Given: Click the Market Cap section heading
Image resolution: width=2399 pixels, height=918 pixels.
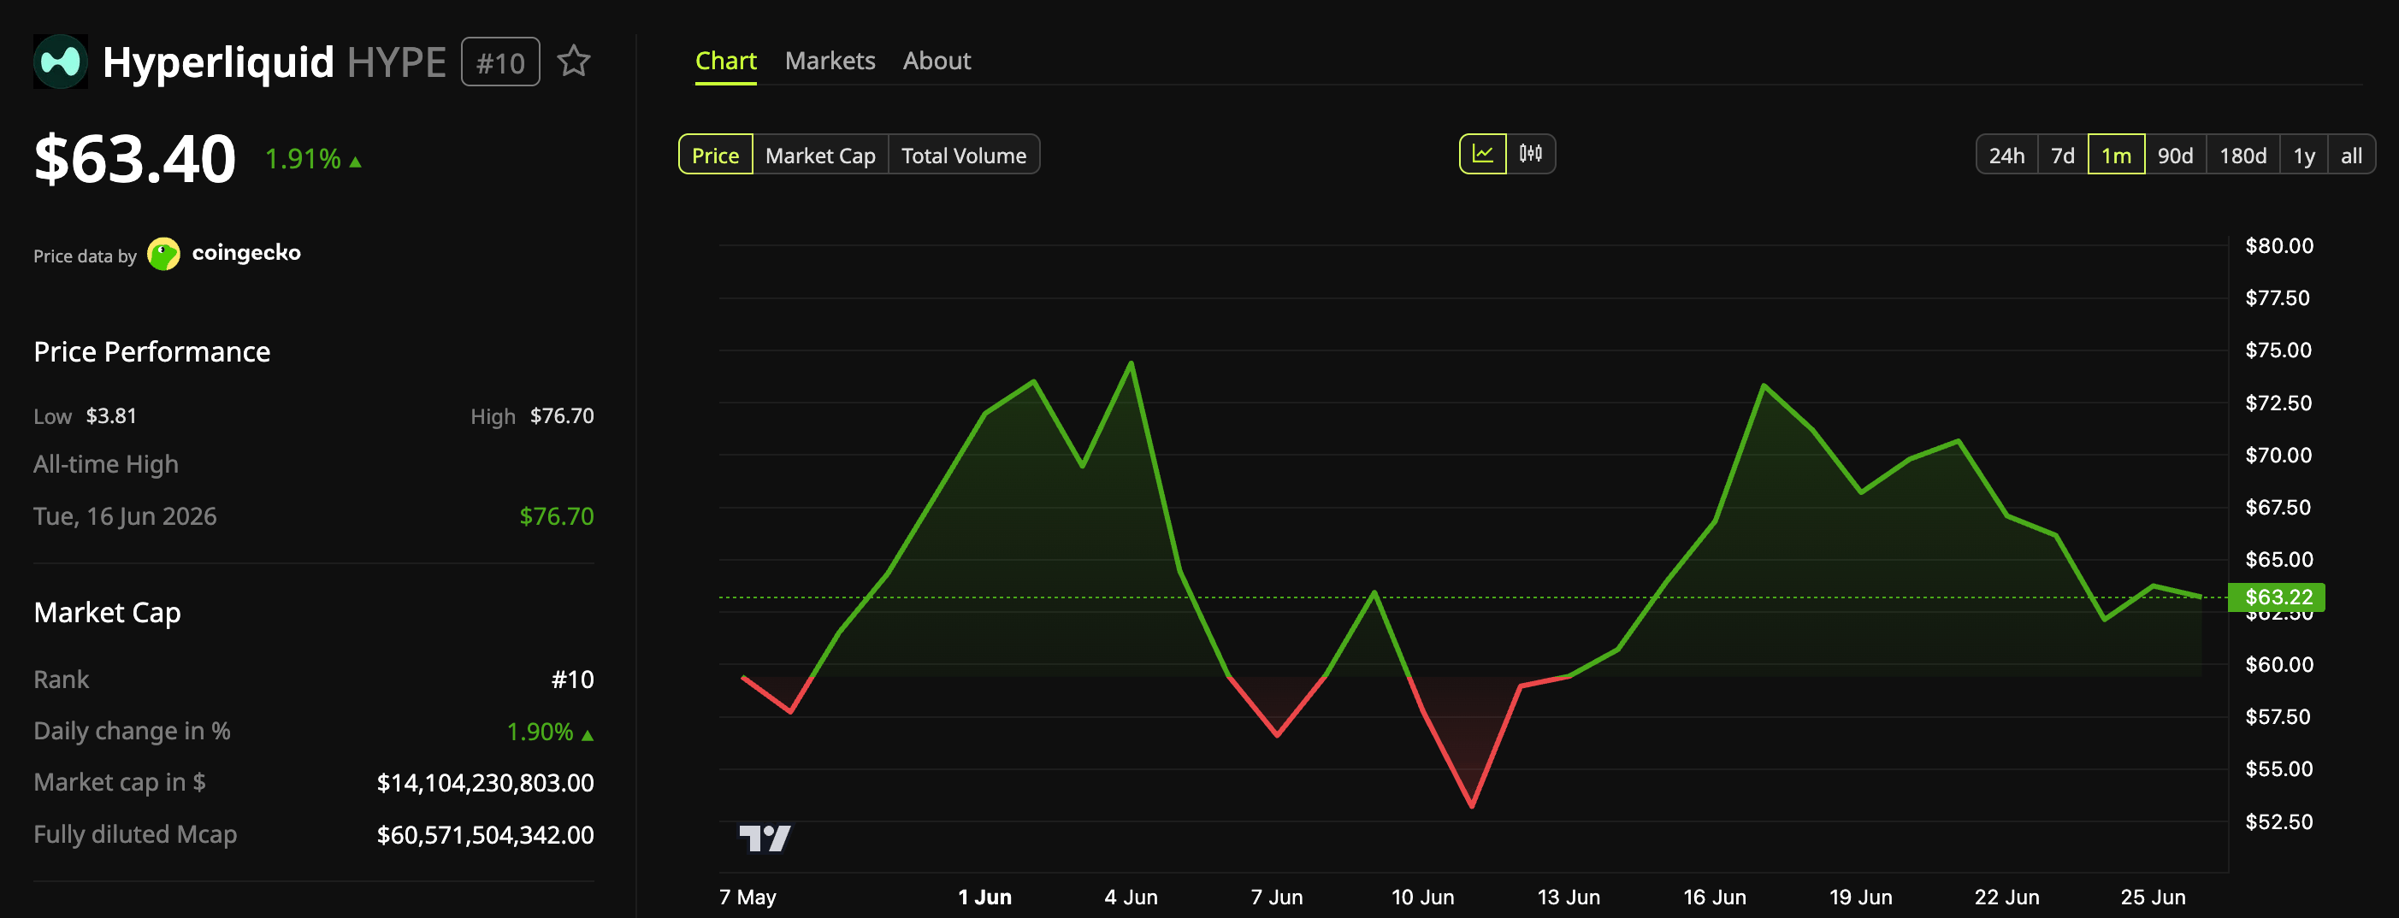Looking at the screenshot, I should tap(107, 613).
